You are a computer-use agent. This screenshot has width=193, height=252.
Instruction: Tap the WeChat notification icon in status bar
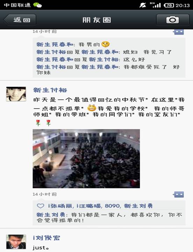pyautogui.click(x=37, y=5)
